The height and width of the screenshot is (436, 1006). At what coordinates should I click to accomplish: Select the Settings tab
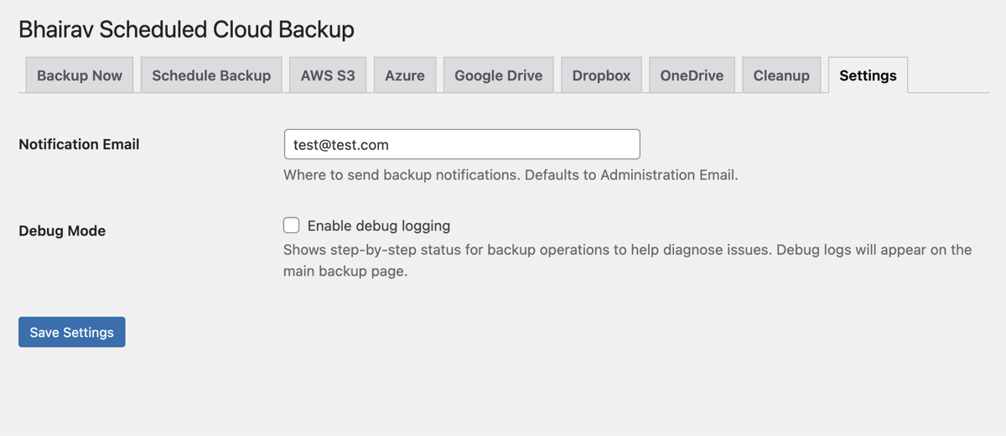click(868, 75)
